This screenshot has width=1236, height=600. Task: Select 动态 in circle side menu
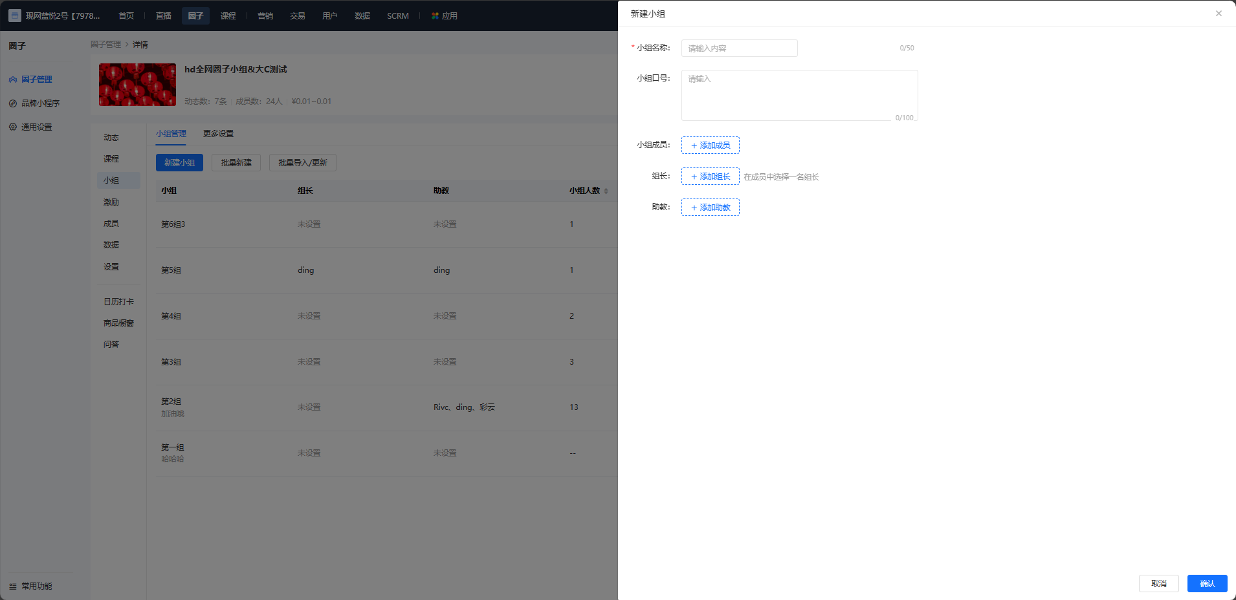point(118,138)
